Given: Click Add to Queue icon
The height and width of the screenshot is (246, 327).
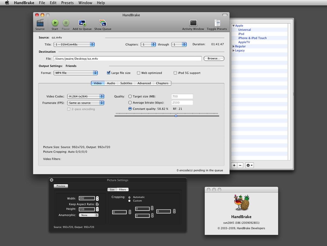Looking at the screenshot, I should (82, 23).
